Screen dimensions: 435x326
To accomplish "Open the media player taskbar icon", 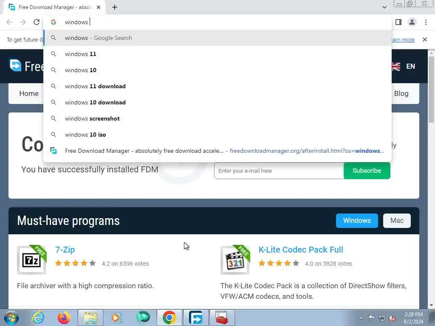I will [x=116, y=318].
